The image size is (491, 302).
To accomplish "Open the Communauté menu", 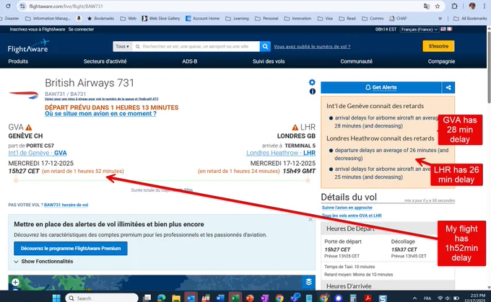I will pyautogui.click(x=357, y=61).
